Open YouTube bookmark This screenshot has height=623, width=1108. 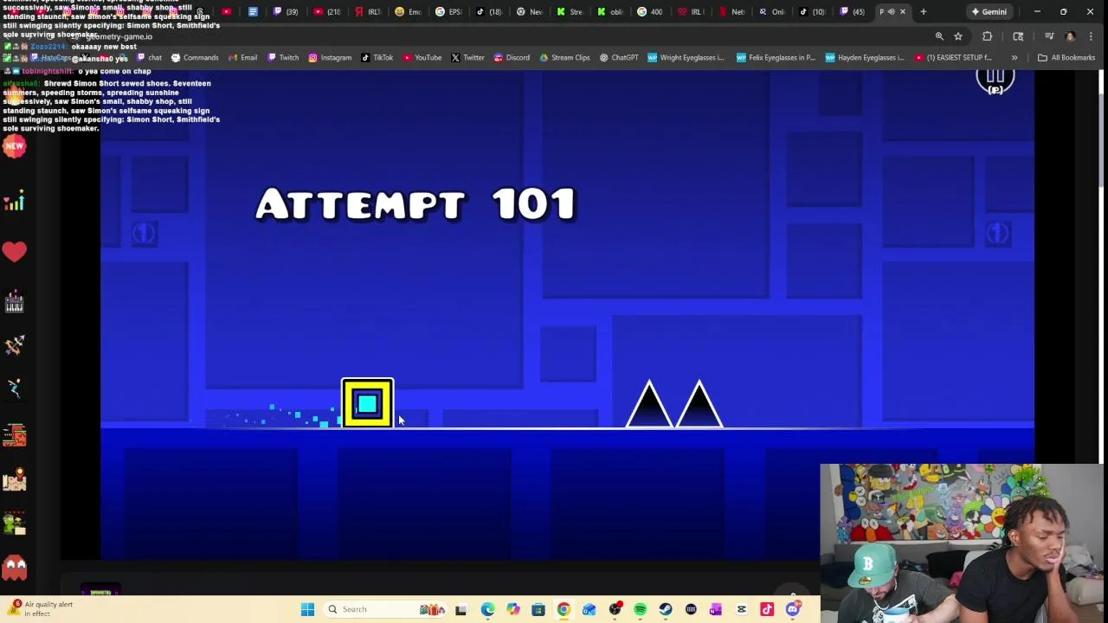coord(422,58)
